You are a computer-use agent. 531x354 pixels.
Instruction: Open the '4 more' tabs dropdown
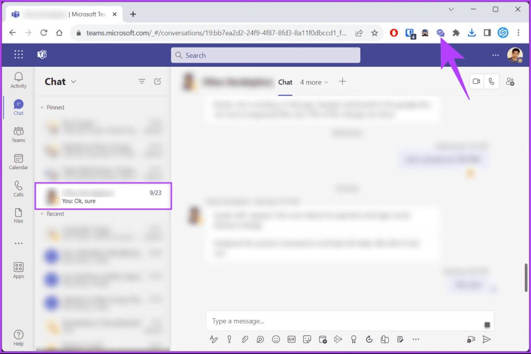point(314,82)
